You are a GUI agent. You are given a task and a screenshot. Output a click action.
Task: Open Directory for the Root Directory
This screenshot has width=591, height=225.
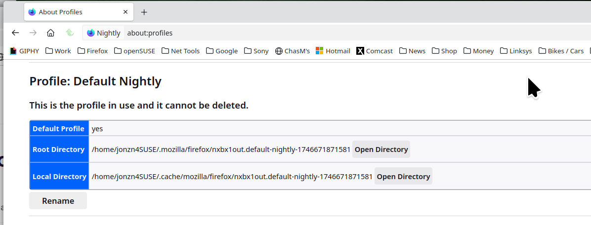[x=381, y=150]
